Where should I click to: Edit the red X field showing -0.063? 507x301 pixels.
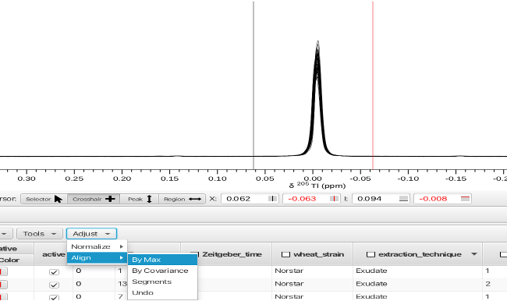[311, 199]
